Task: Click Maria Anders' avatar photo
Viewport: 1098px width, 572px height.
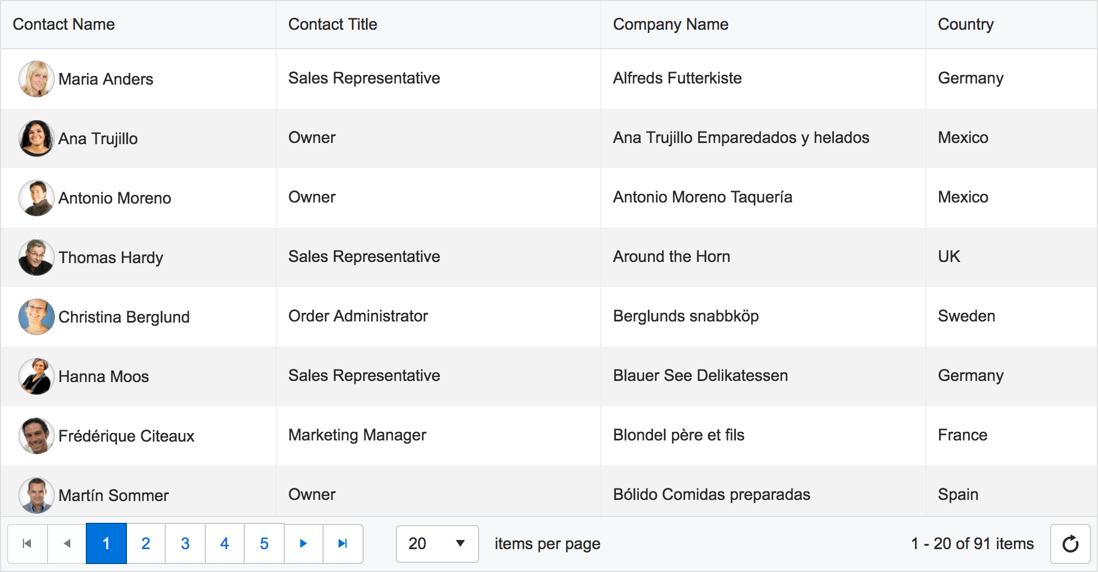Action: pyautogui.click(x=37, y=79)
